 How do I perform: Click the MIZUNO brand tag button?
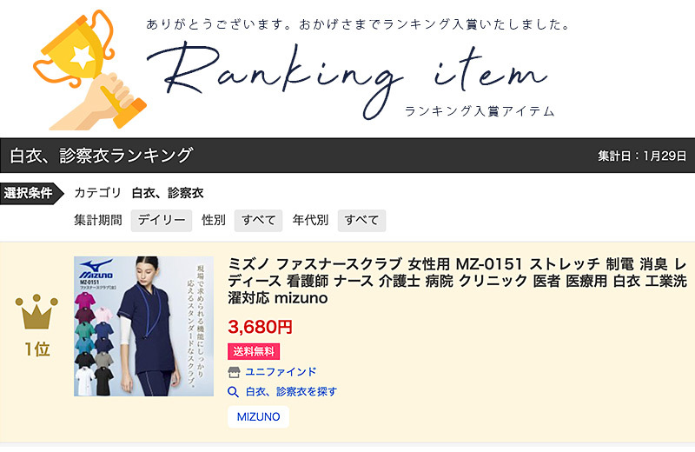(258, 417)
